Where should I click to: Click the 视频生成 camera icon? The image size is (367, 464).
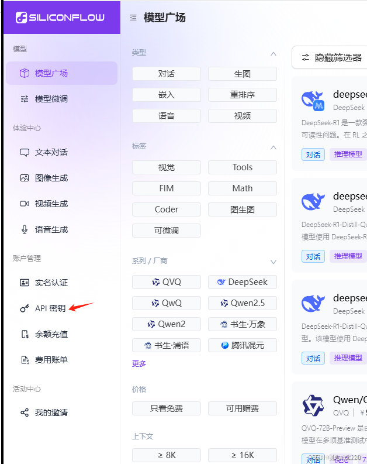25,204
